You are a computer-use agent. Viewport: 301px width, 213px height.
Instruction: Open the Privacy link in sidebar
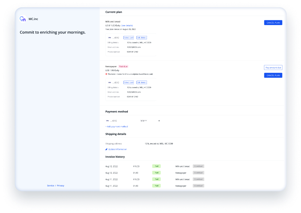pyautogui.click(x=61, y=185)
